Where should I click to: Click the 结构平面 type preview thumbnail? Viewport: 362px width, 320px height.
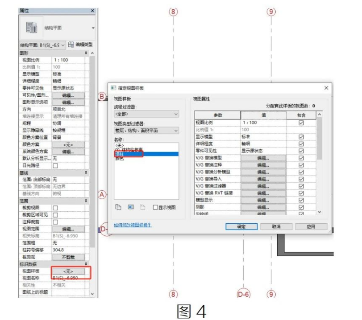[x=31, y=28]
